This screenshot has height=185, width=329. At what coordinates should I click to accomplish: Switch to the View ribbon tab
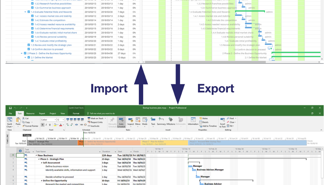63,114
